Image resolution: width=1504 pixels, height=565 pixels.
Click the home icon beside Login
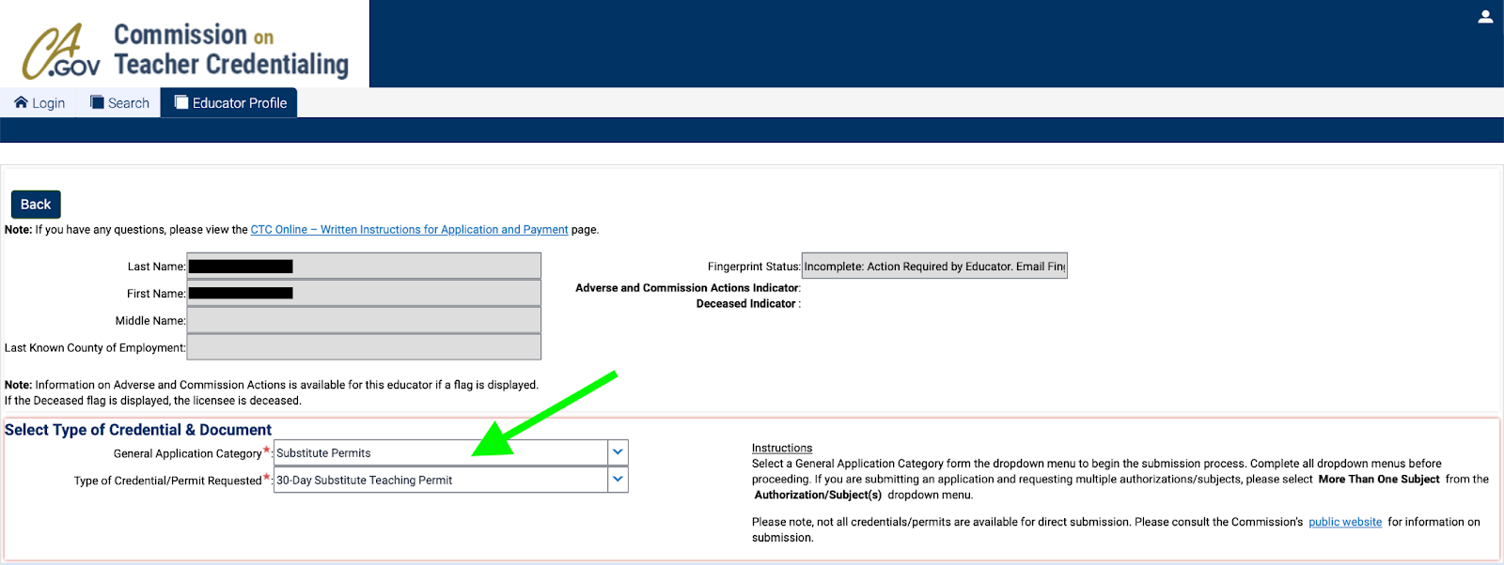click(21, 102)
